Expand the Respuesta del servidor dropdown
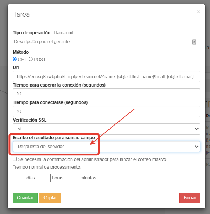The image size is (210, 214). pyautogui.click(x=106, y=147)
